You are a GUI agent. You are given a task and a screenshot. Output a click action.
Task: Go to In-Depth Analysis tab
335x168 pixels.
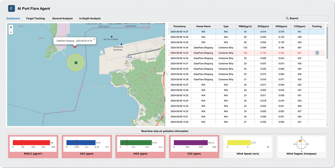(x=90, y=19)
